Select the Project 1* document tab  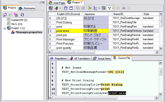click(75, 3)
